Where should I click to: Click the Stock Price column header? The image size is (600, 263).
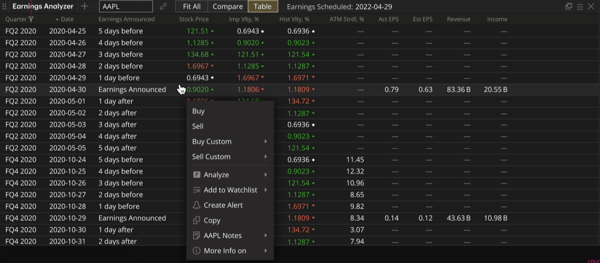[x=194, y=19]
